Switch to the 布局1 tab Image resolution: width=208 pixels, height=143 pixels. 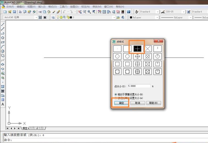(x=33, y=128)
